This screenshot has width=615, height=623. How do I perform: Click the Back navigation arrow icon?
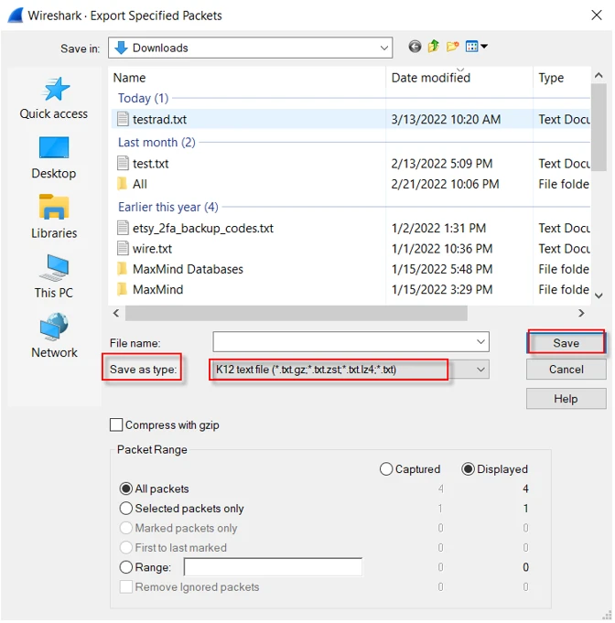415,47
